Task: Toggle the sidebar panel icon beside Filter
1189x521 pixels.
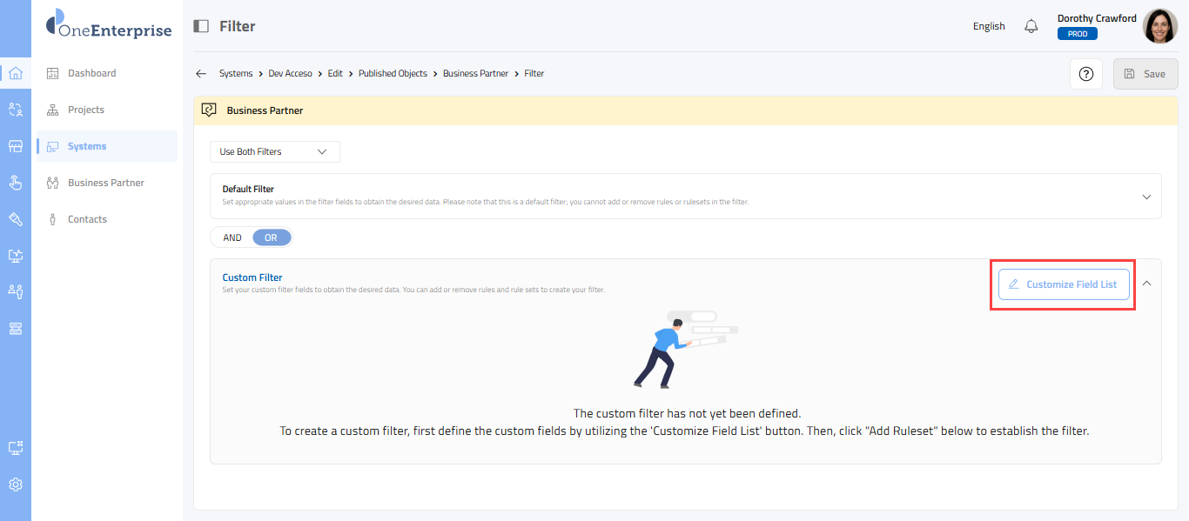Action: point(201,26)
